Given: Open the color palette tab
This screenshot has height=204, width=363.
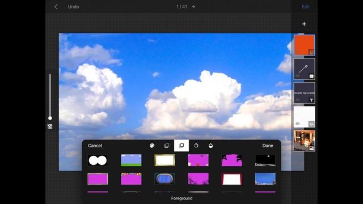Looking at the screenshot, I should (x=152, y=146).
